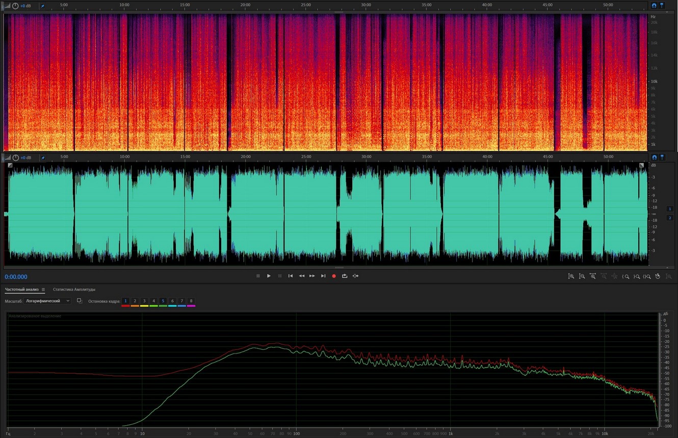
Task: Jump to the previous marker in transport
Action: click(x=291, y=276)
